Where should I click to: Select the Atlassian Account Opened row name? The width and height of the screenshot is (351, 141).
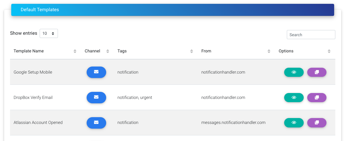pyautogui.click(x=38, y=122)
